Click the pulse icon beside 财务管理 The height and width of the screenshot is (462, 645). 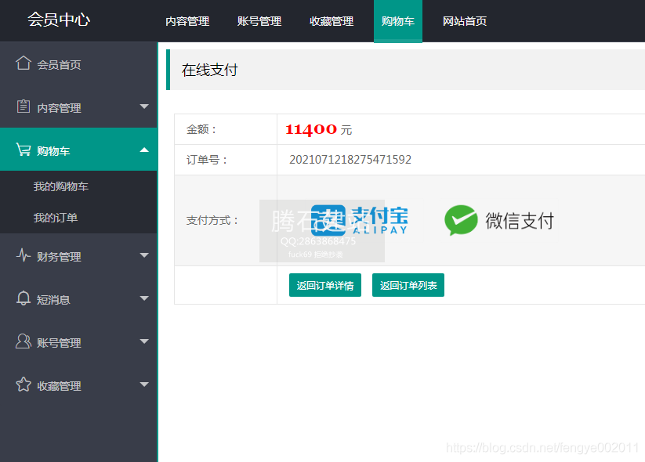point(24,254)
